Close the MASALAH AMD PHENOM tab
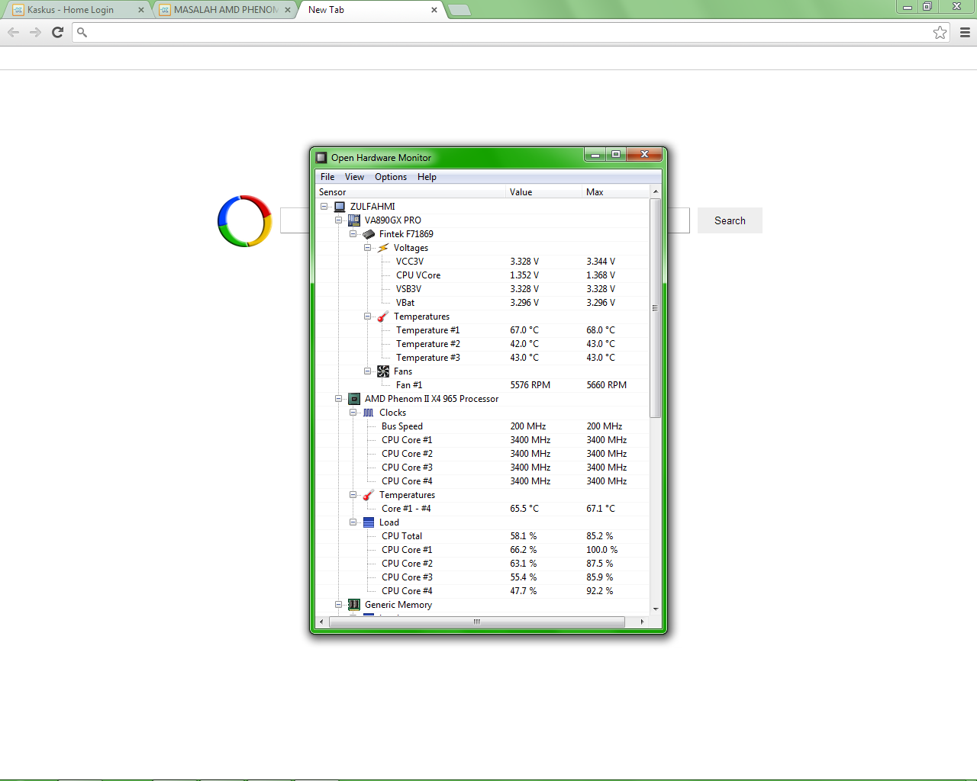The image size is (977, 781). point(288,10)
